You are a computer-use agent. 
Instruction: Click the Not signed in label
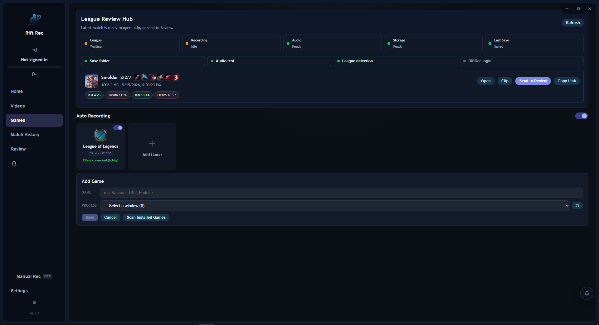[x=34, y=60]
